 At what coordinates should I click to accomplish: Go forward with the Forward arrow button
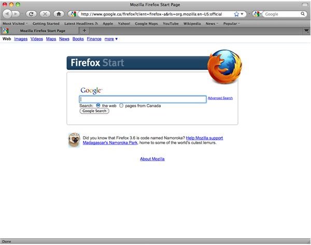[17, 14]
